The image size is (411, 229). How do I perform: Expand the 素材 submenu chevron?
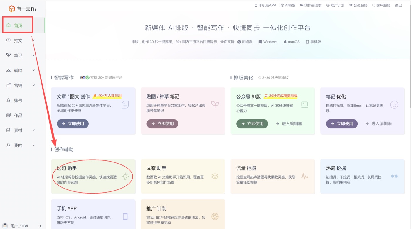tap(34, 130)
